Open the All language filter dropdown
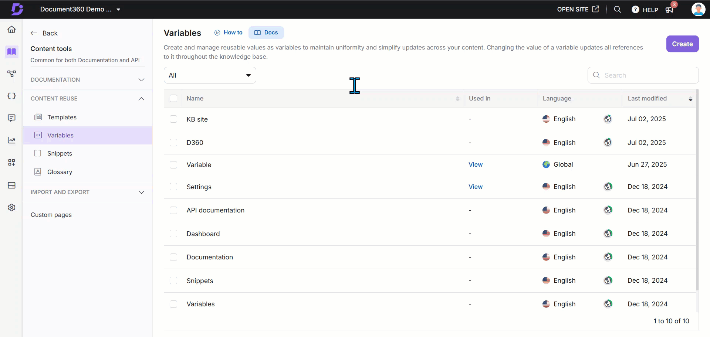Image resolution: width=710 pixels, height=337 pixels. tap(210, 75)
